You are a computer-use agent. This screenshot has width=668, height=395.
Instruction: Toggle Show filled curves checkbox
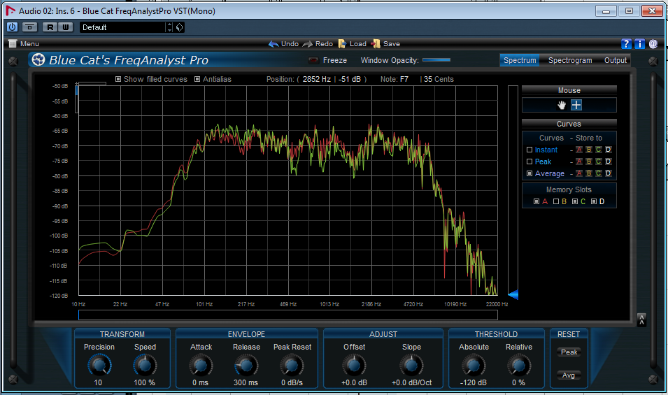pos(118,79)
